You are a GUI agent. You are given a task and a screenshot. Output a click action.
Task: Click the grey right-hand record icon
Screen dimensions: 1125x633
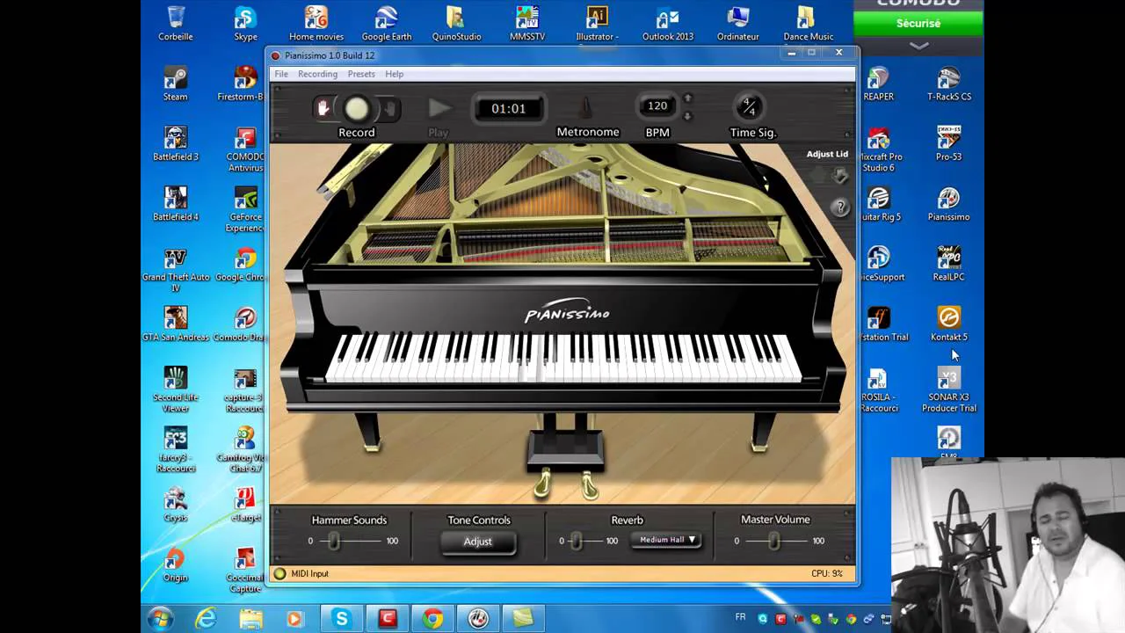390,109
